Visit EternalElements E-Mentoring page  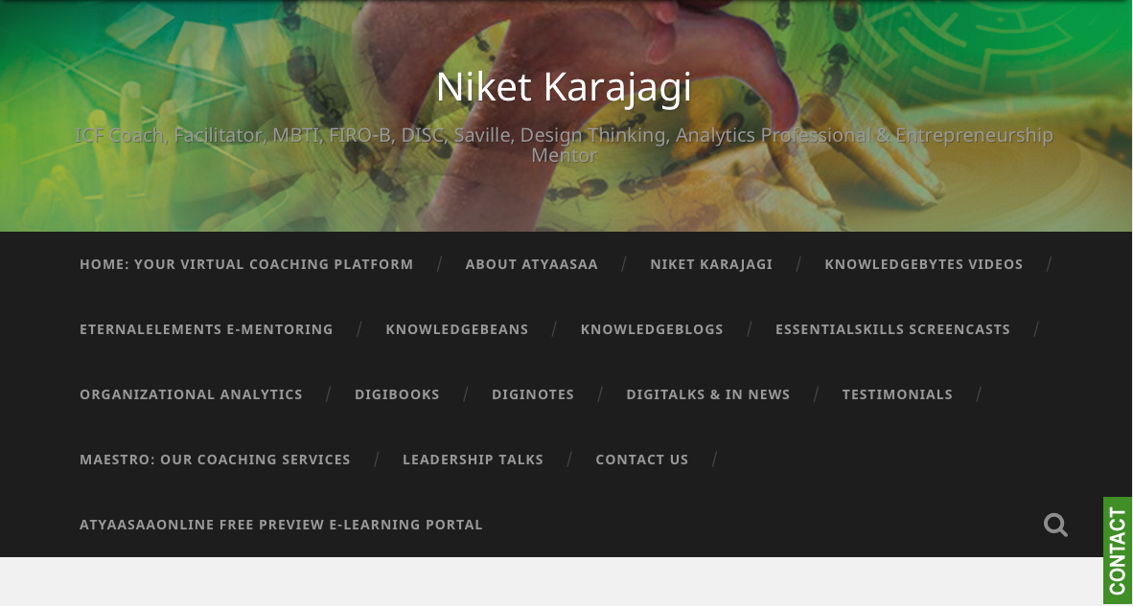coord(207,329)
